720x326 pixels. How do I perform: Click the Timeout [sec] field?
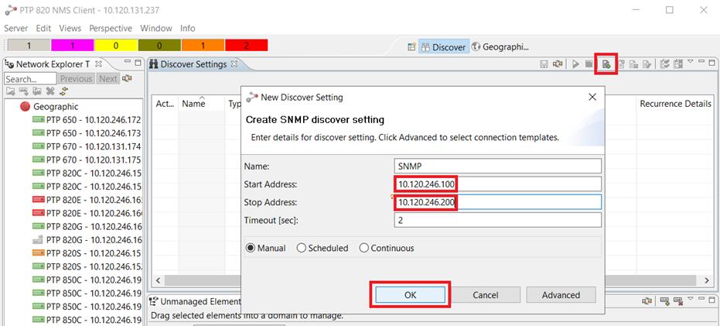tap(497, 220)
